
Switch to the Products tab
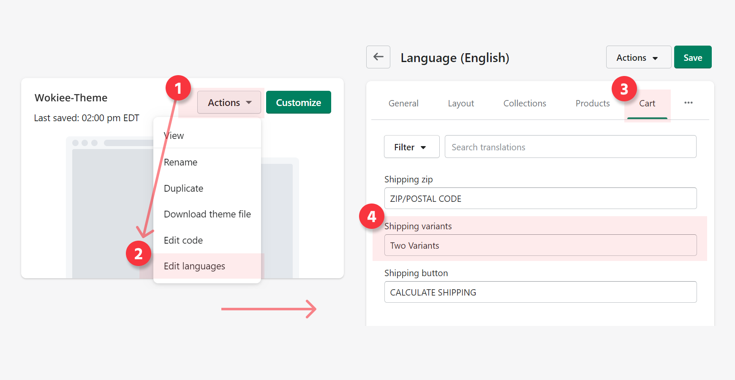(592, 103)
